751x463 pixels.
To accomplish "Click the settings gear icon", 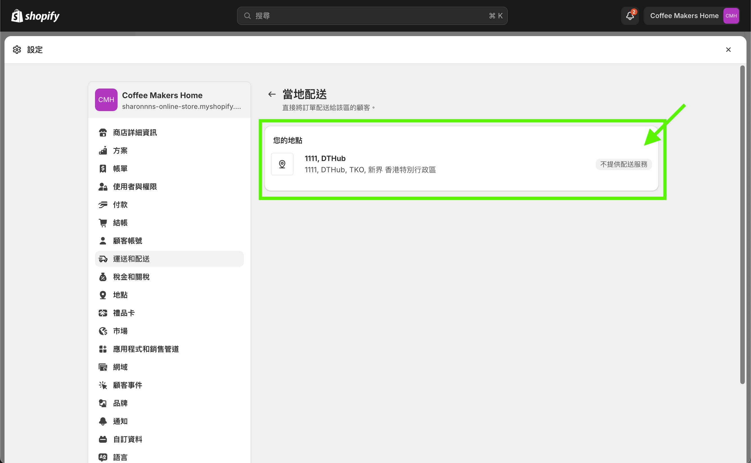I will tap(17, 50).
